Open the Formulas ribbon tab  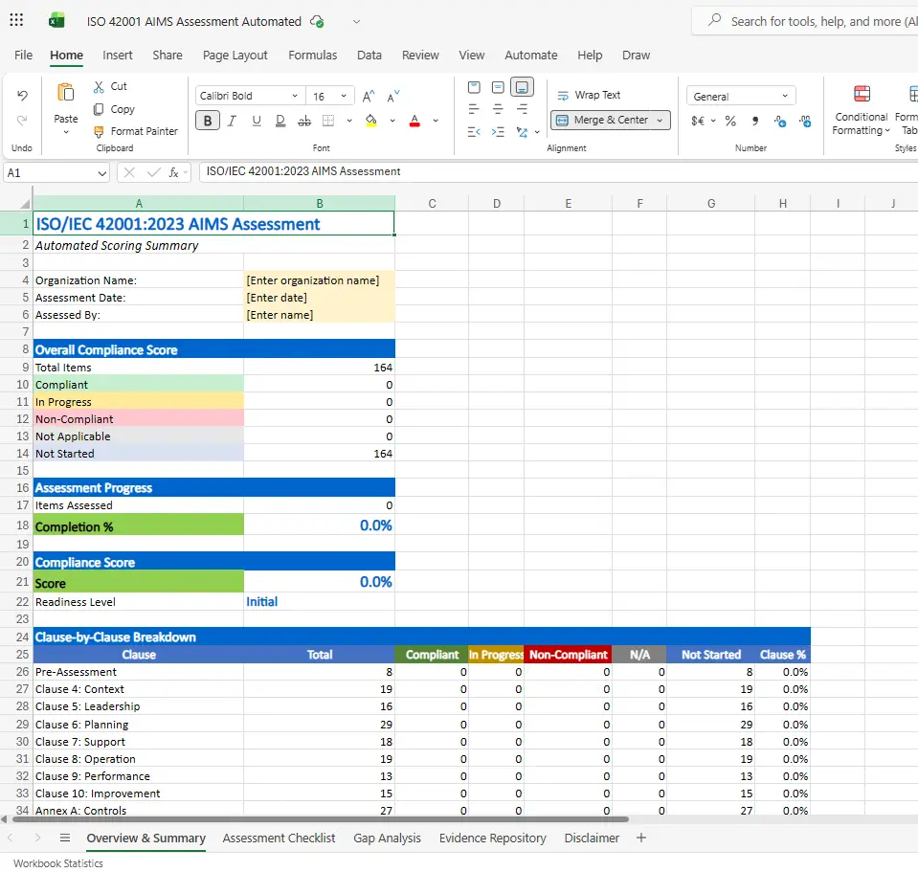[312, 55]
